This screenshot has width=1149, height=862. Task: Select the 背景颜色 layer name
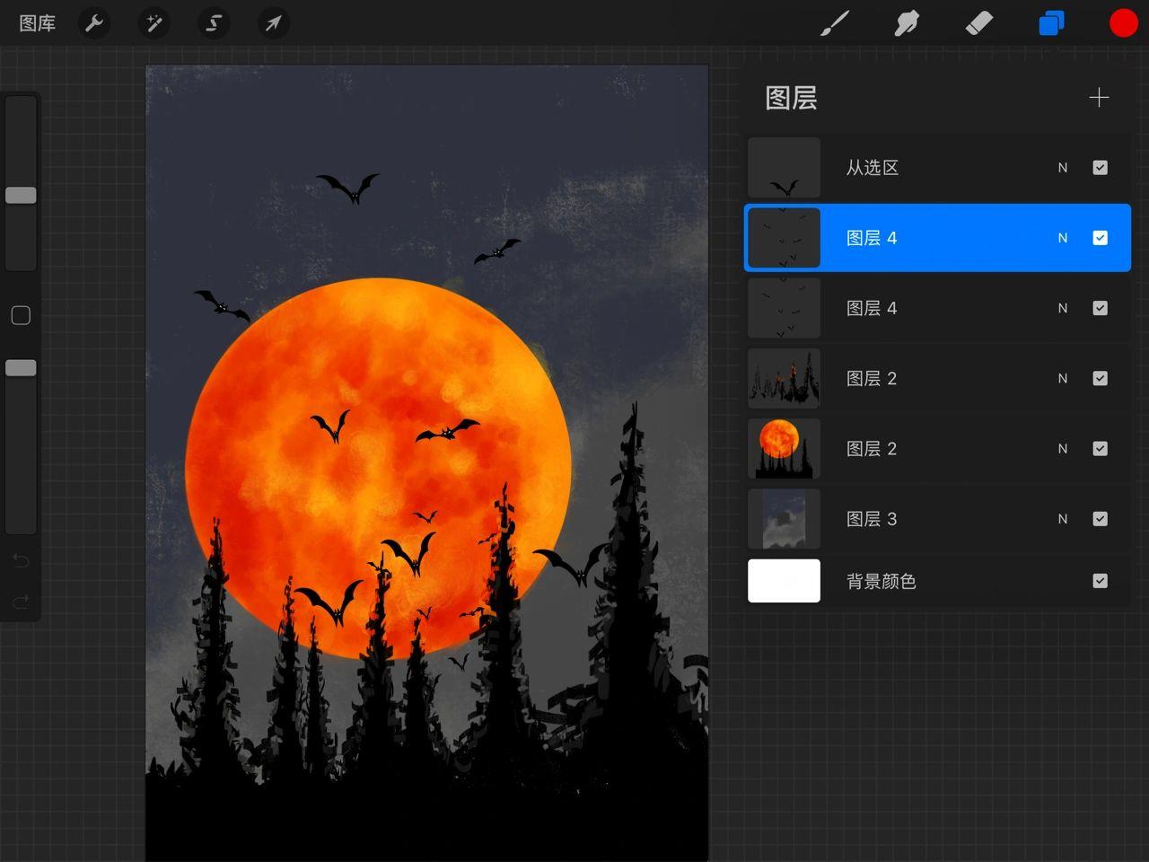(x=881, y=581)
